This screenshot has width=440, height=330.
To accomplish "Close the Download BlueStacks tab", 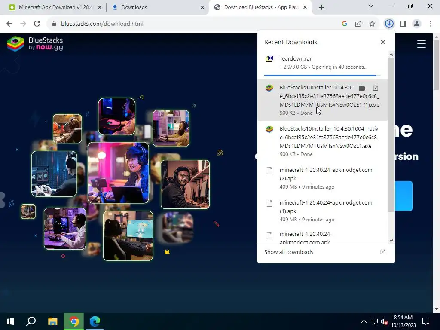I will pyautogui.click(x=306, y=8).
